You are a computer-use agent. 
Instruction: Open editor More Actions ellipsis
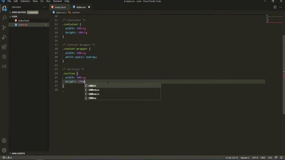click(281, 7)
